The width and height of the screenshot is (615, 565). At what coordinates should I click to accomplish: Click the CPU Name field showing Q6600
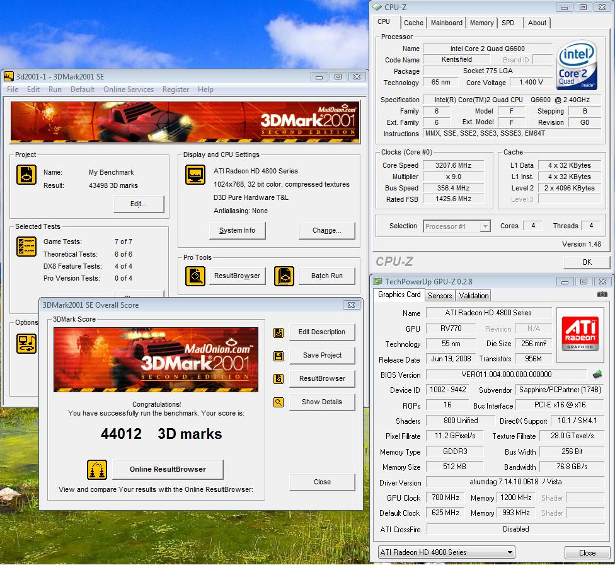point(488,49)
